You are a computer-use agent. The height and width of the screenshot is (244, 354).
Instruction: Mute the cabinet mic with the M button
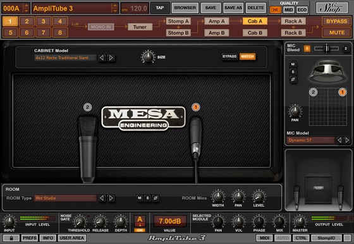click(293, 64)
